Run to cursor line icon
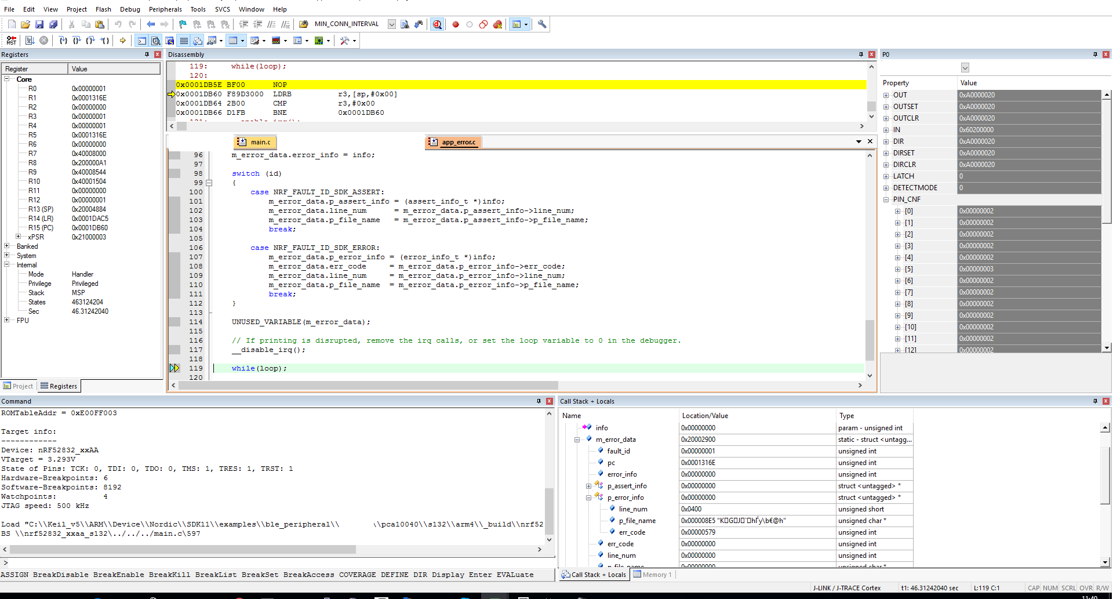Screen dimensions: 1113x599 click(x=104, y=41)
